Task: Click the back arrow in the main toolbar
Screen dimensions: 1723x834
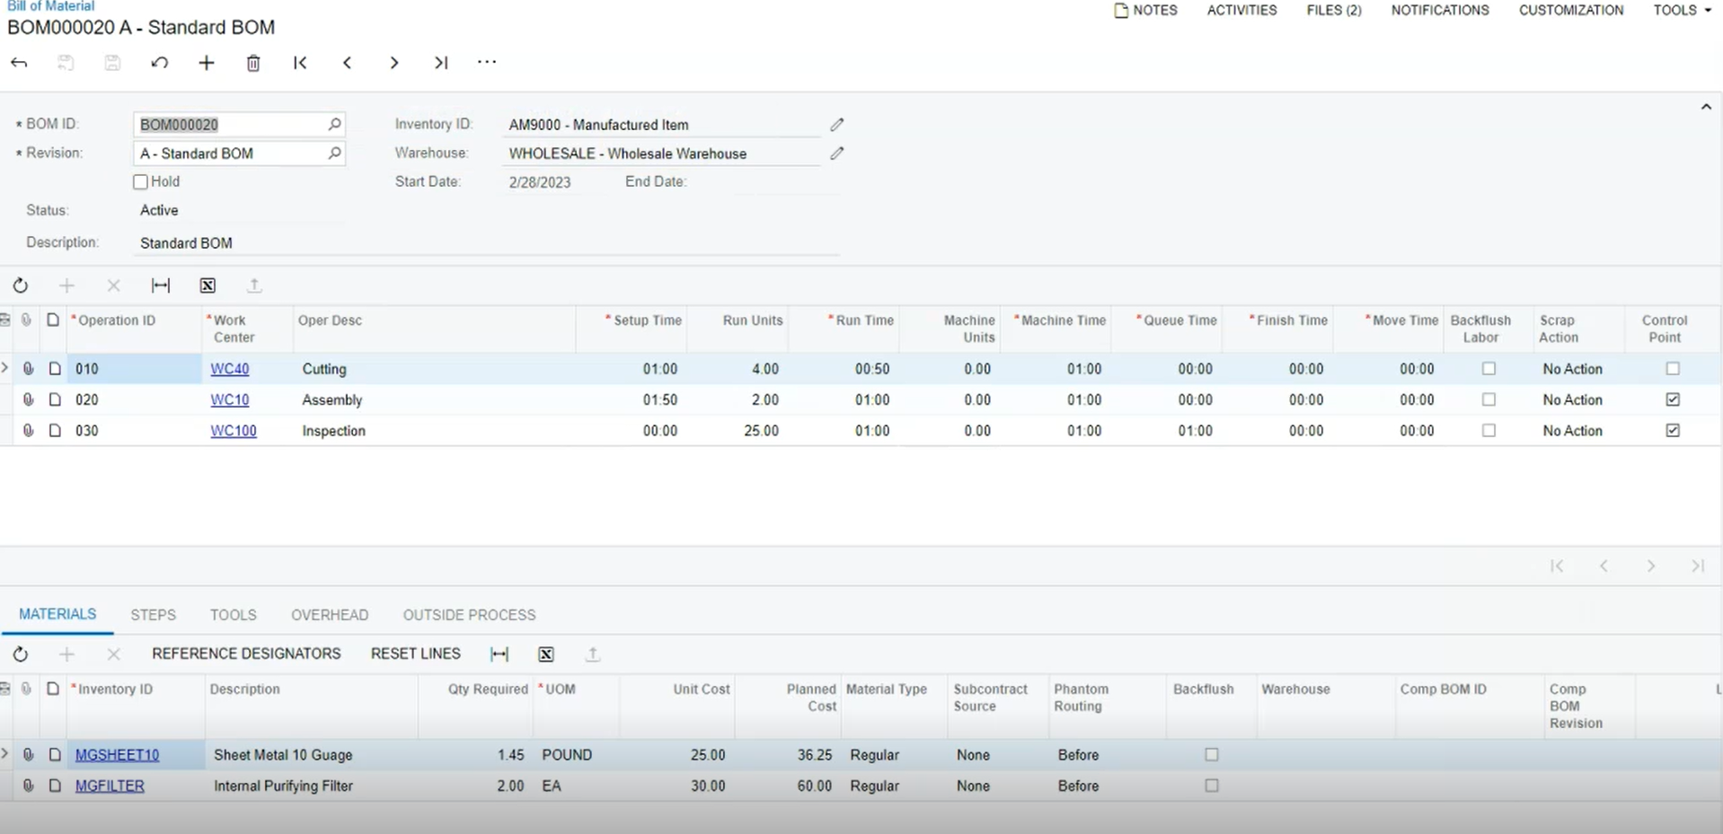Action: (x=19, y=63)
